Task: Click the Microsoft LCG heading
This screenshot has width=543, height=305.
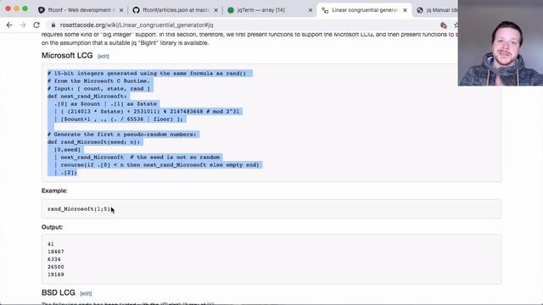Action: point(67,55)
